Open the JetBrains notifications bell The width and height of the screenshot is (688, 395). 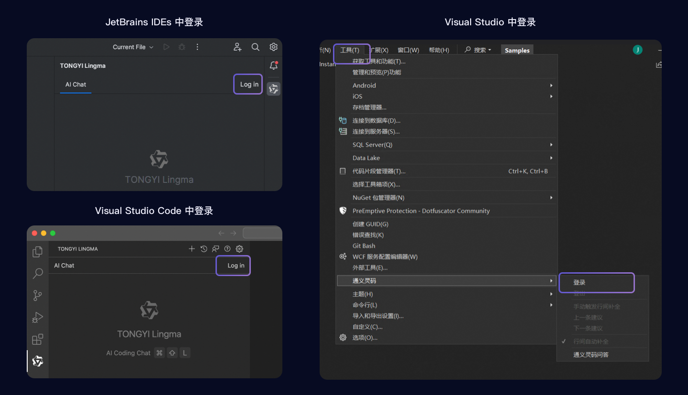tap(274, 66)
